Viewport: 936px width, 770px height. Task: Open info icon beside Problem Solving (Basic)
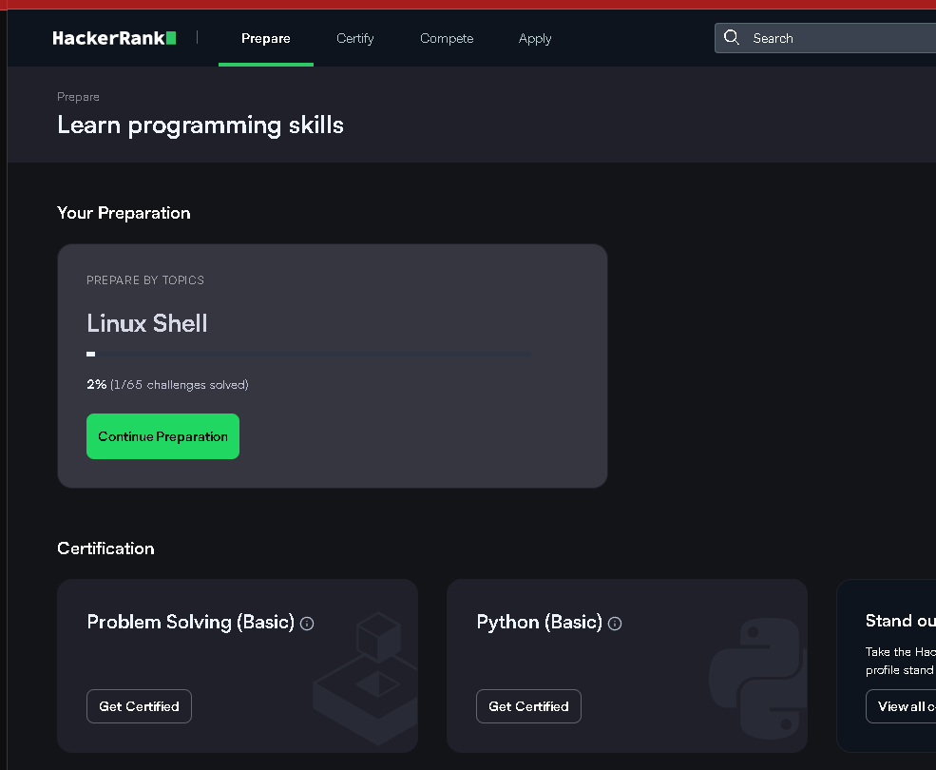point(307,624)
